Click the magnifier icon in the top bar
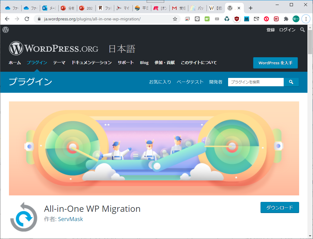 tap(302, 30)
